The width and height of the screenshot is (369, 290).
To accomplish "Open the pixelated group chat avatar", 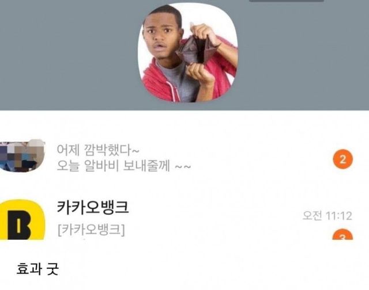I will click(x=22, y=156).
